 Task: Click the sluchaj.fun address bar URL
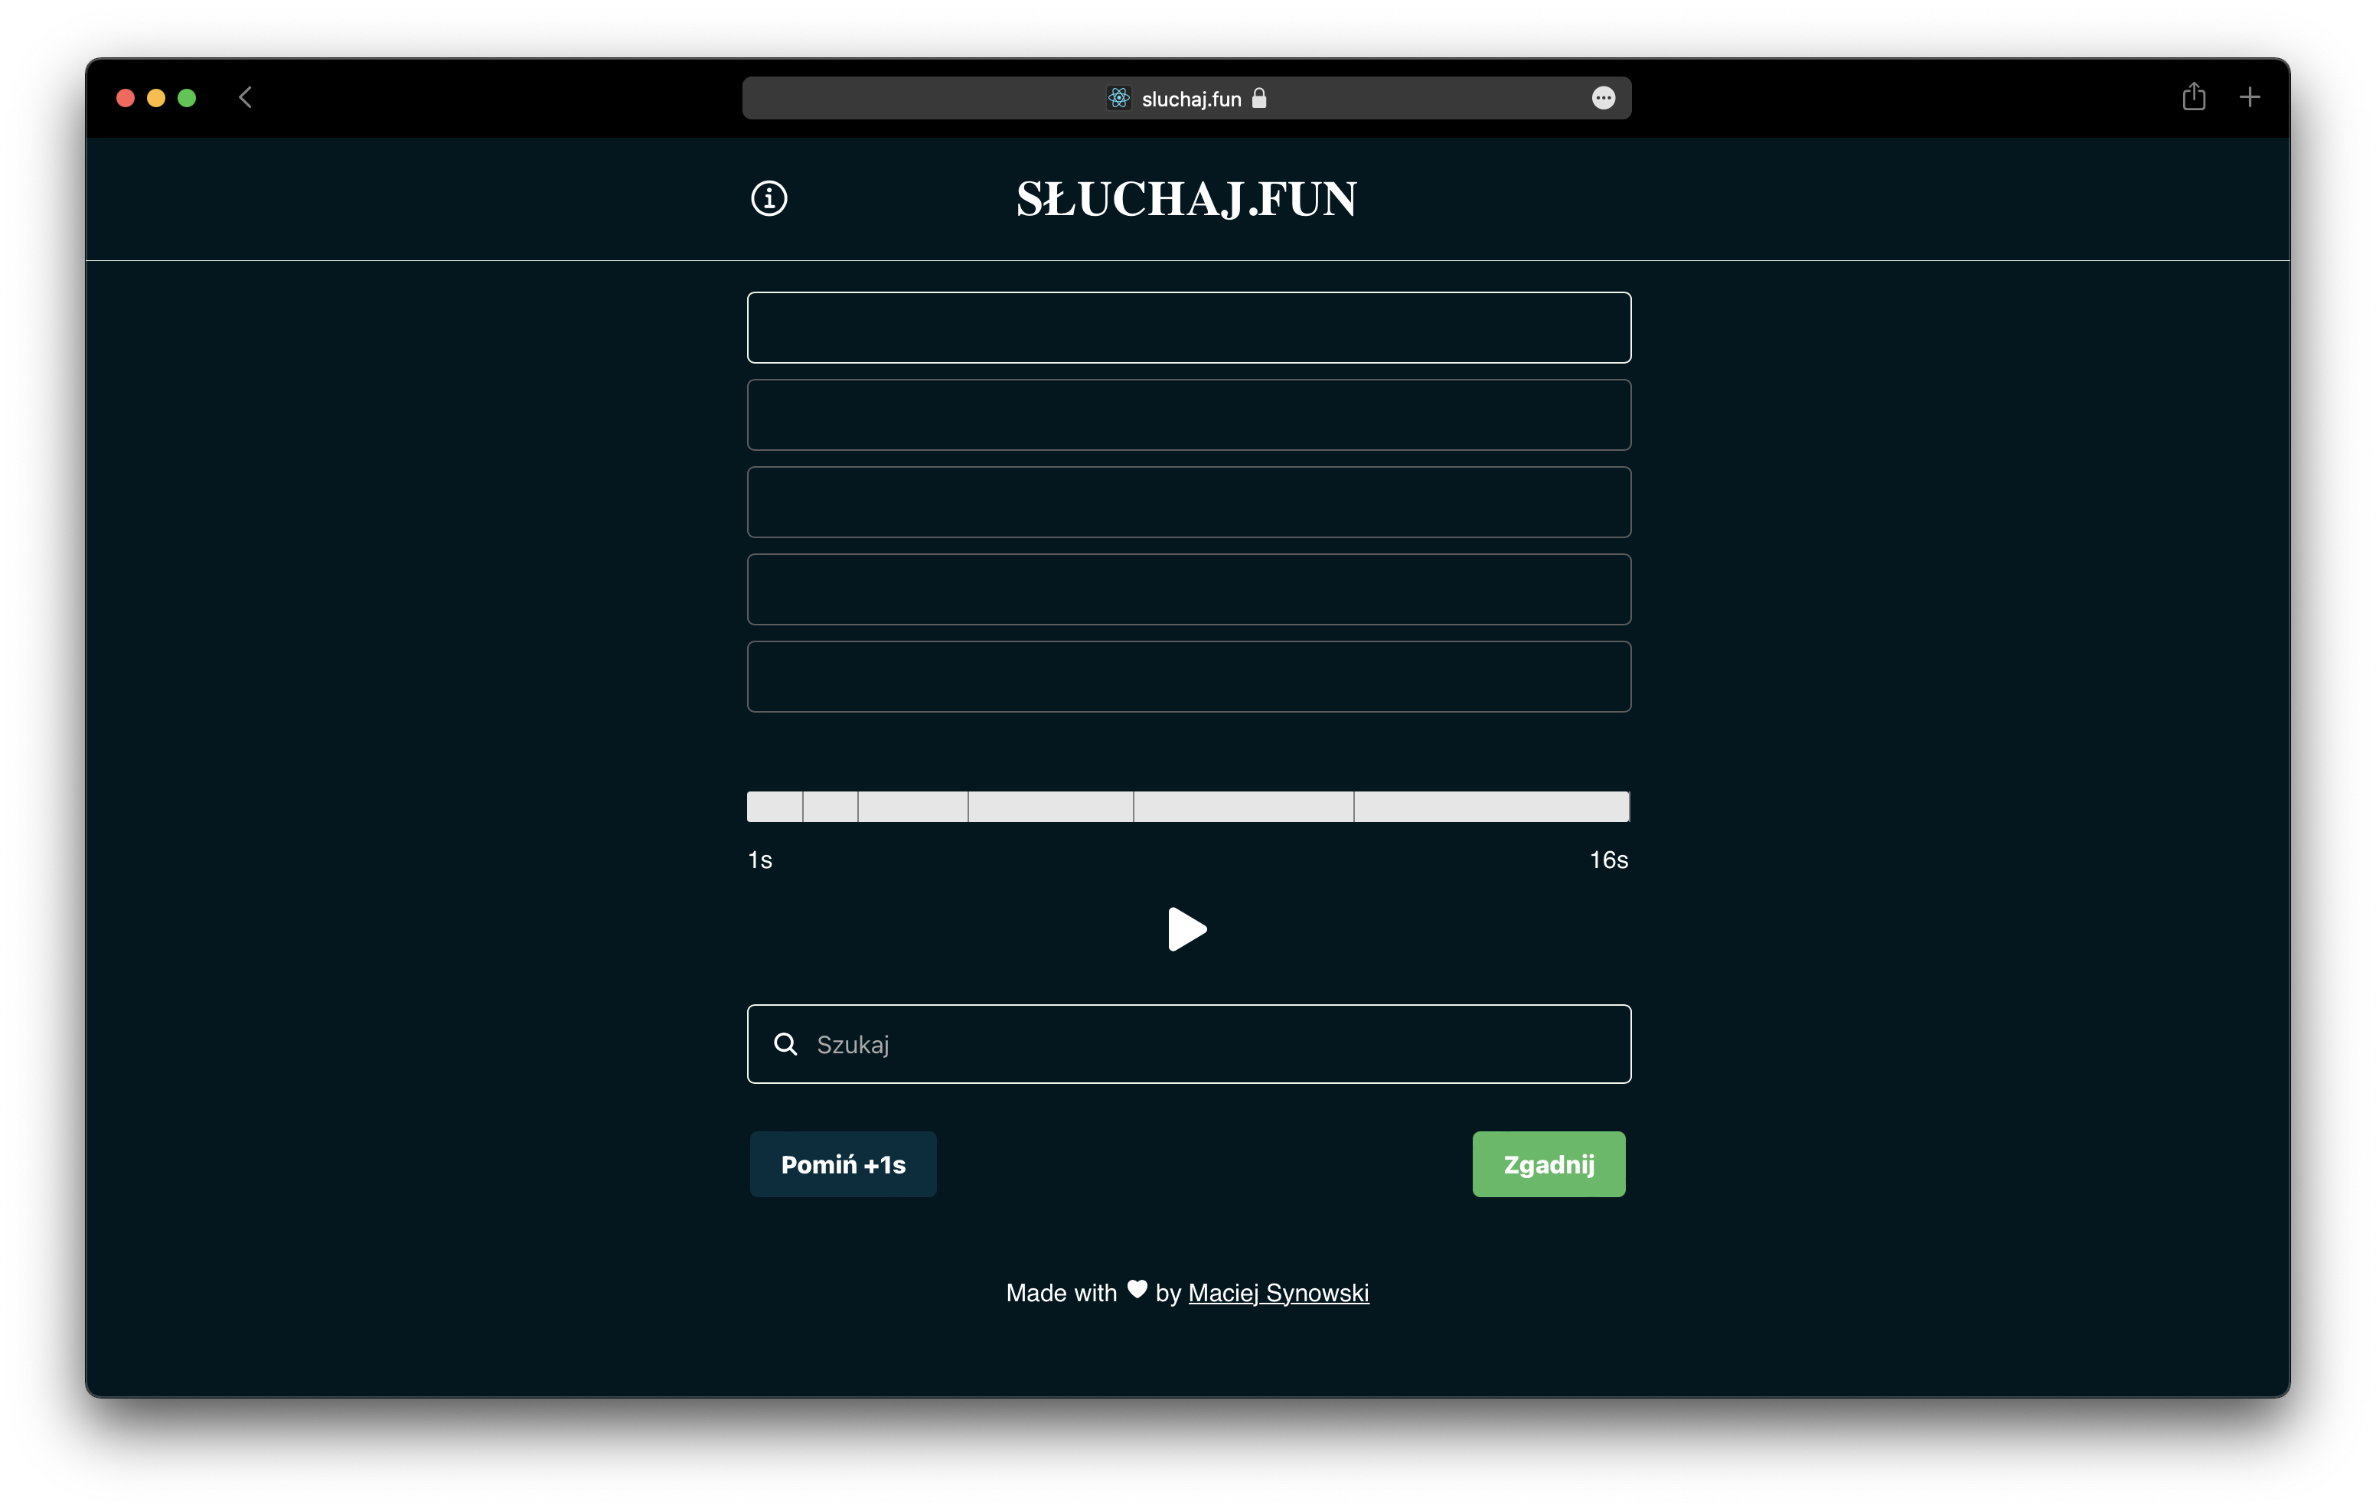pyautogui.click(x=1191, y=99)
